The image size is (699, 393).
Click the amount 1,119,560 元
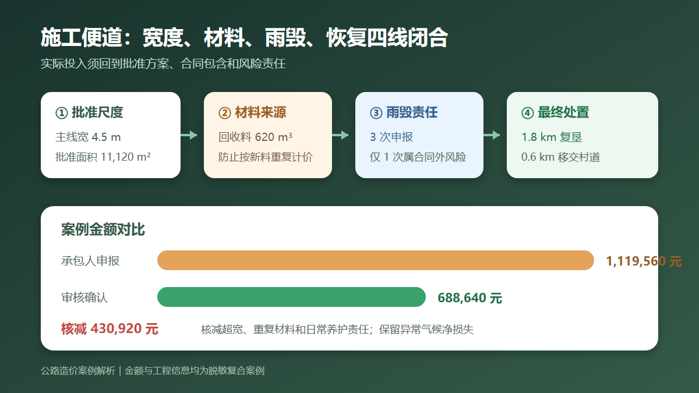tap(644, 261)
